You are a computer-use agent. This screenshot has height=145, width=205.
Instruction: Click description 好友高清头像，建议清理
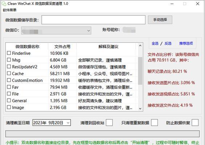point(100,101)
